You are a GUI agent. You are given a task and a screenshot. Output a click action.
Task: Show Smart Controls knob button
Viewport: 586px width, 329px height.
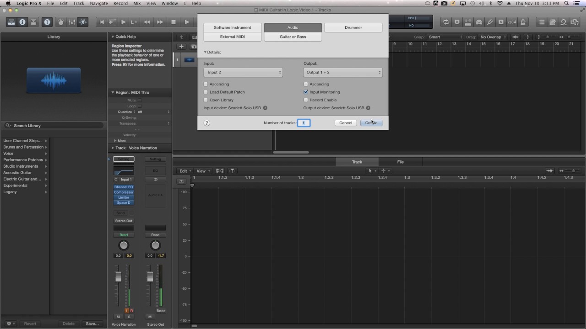click(x=61, y=22)
